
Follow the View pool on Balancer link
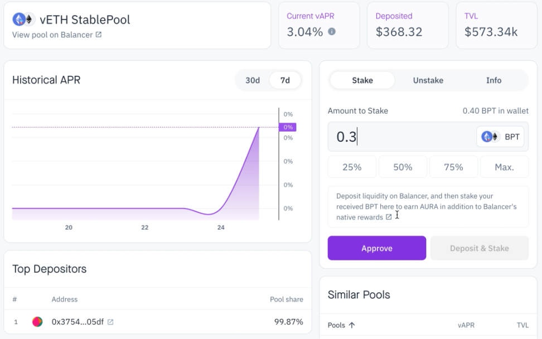click(x=52, y=35)
